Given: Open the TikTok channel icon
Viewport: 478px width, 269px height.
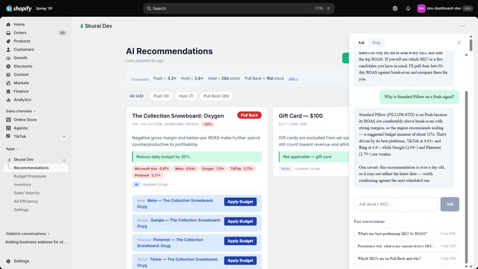Looking at the screenshot, I should coord(8,136).
